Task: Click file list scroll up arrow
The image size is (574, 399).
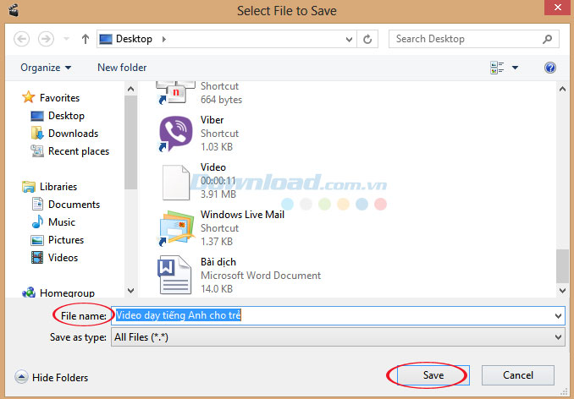Action: pos(563,89)
